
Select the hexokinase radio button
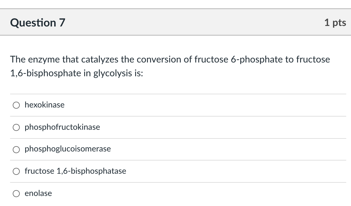tap(16, 105)
